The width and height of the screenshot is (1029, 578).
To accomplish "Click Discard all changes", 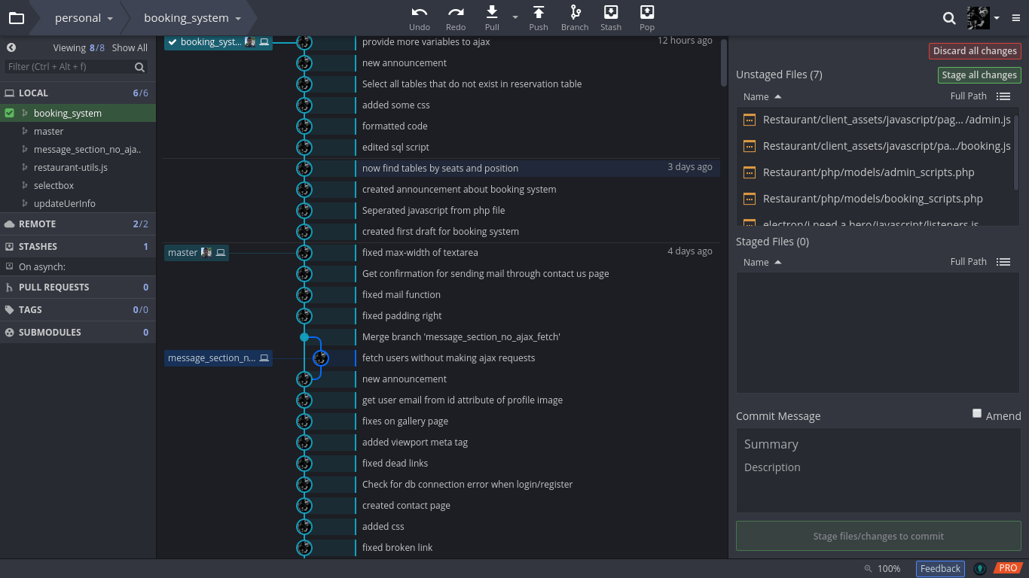I will tap(975, 50).
